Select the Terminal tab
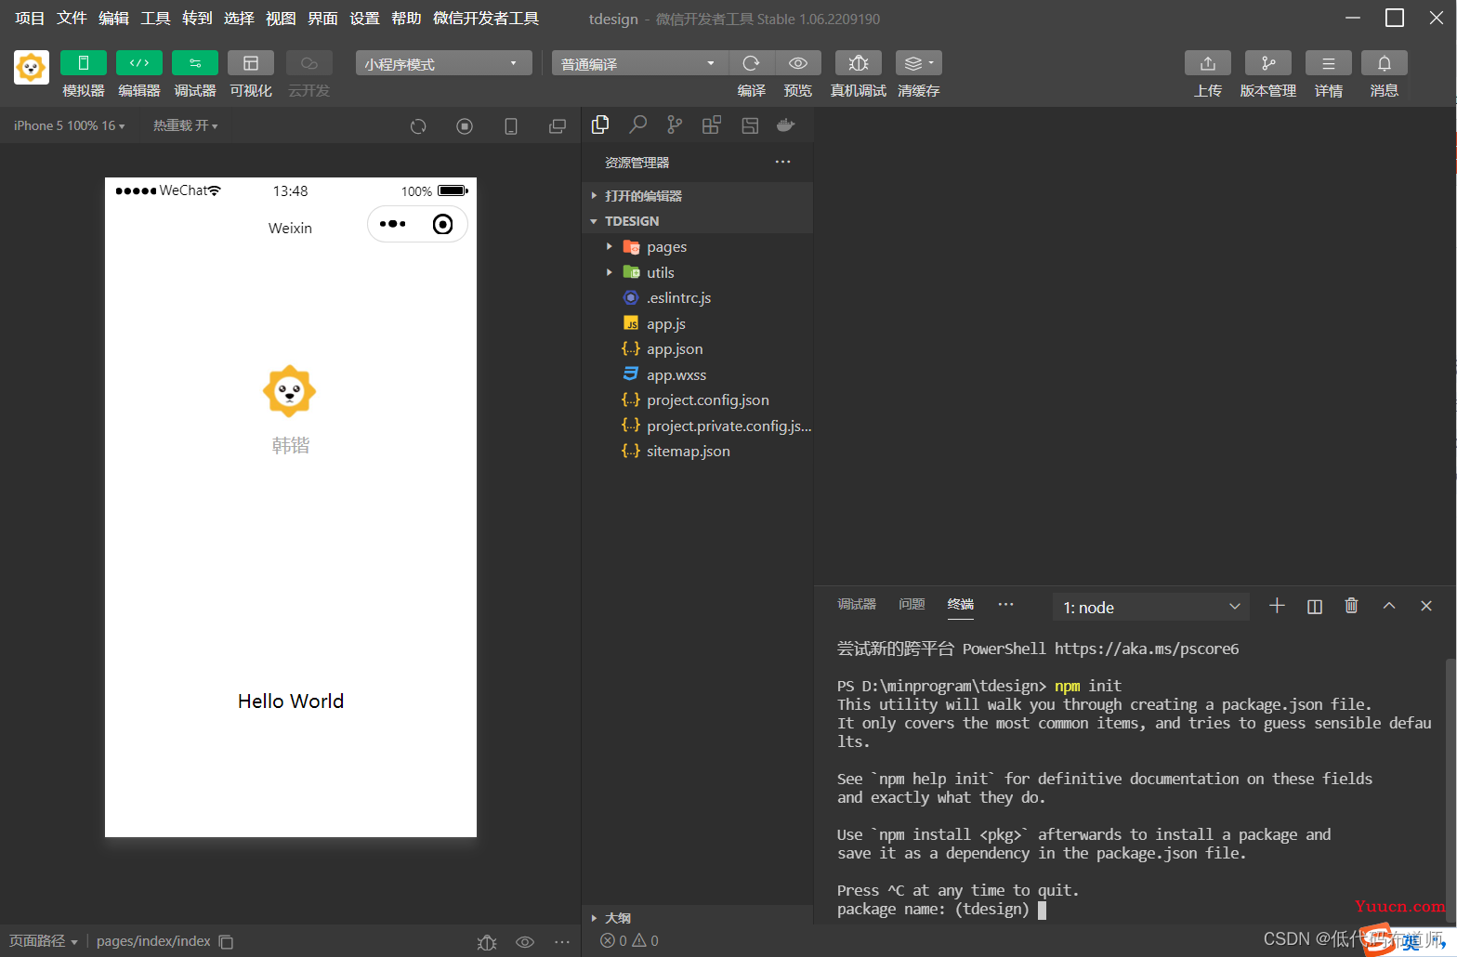1457x957 pixels. click(961, 605)
